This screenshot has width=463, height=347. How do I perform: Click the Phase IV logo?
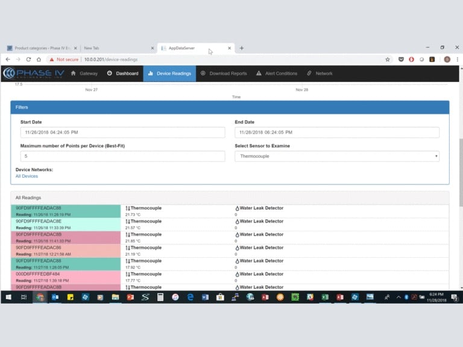coord(33,73)
